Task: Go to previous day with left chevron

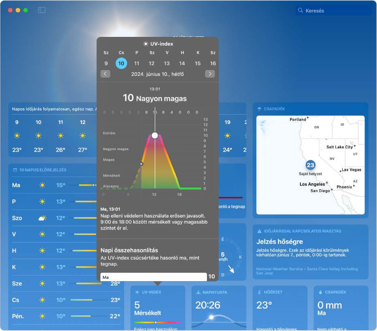Action: [105, 74]
